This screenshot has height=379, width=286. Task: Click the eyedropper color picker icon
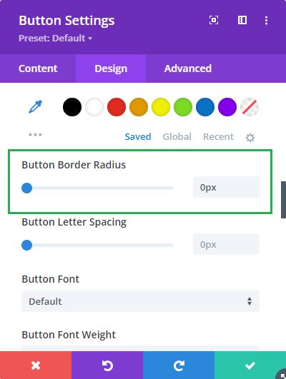35,107
